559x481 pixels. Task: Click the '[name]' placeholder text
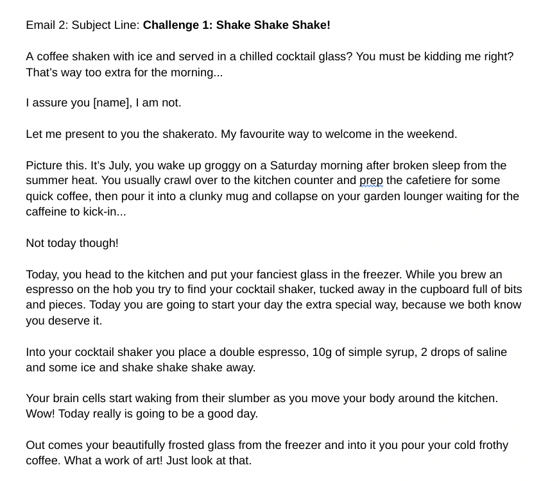(111, 103)
